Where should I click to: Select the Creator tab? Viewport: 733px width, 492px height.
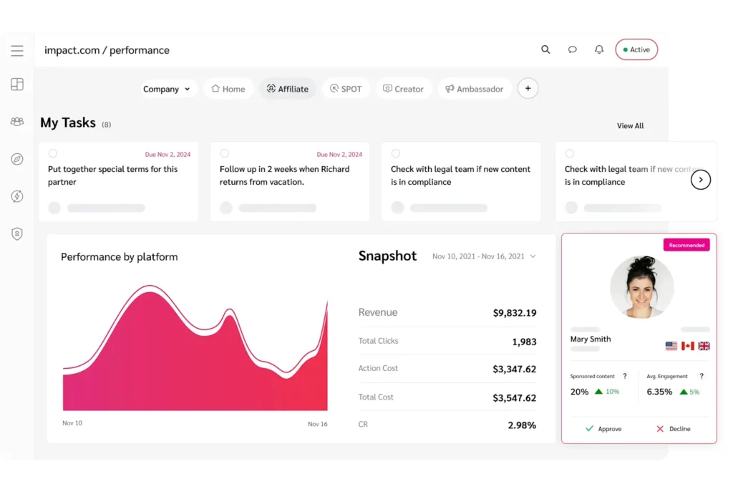[403, 88]
